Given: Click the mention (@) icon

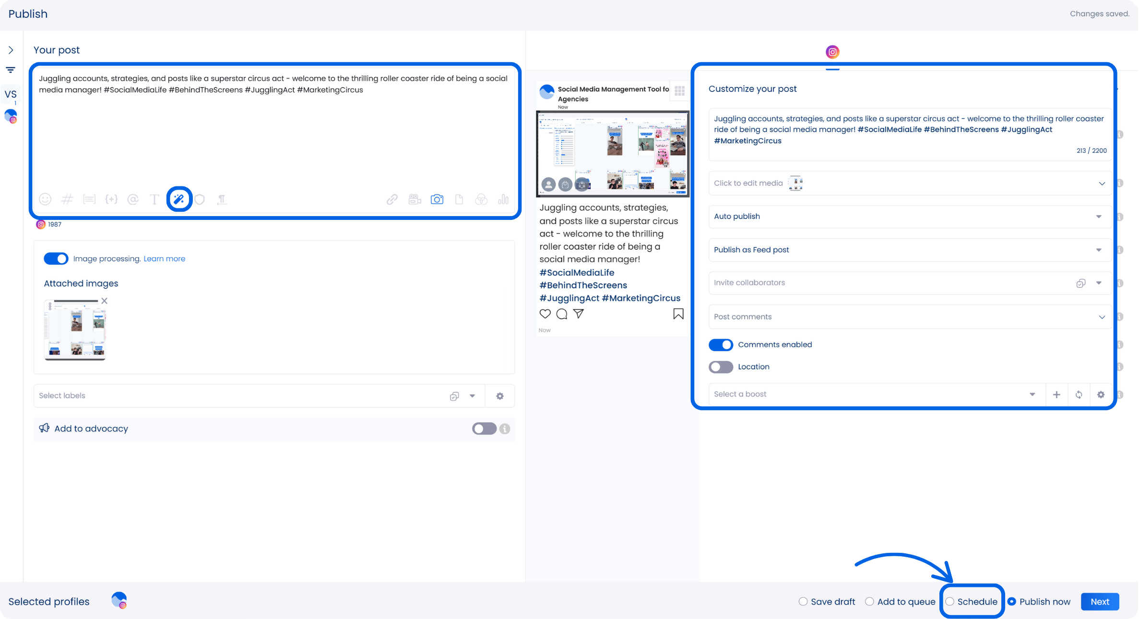Looking at the screenshot, I should pyautogui.click(x=133, y=199).
